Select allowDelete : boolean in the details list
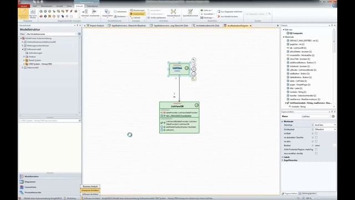This screenshot has width=355, height=200. (301, 52)
